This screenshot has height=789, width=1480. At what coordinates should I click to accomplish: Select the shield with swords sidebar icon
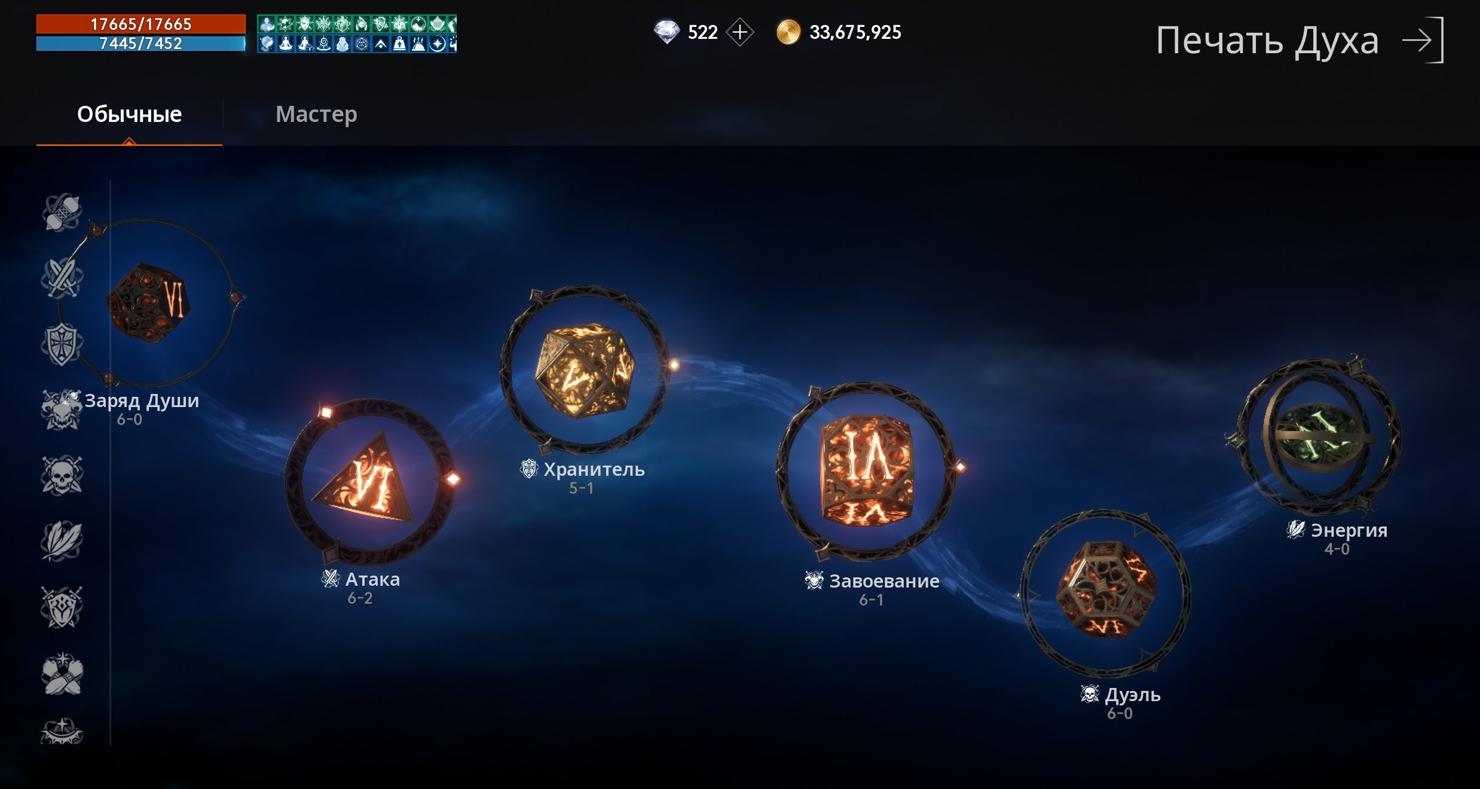(62, 607)
